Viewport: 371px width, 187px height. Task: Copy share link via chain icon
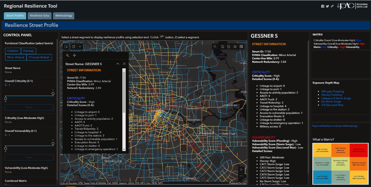point(332,6)
